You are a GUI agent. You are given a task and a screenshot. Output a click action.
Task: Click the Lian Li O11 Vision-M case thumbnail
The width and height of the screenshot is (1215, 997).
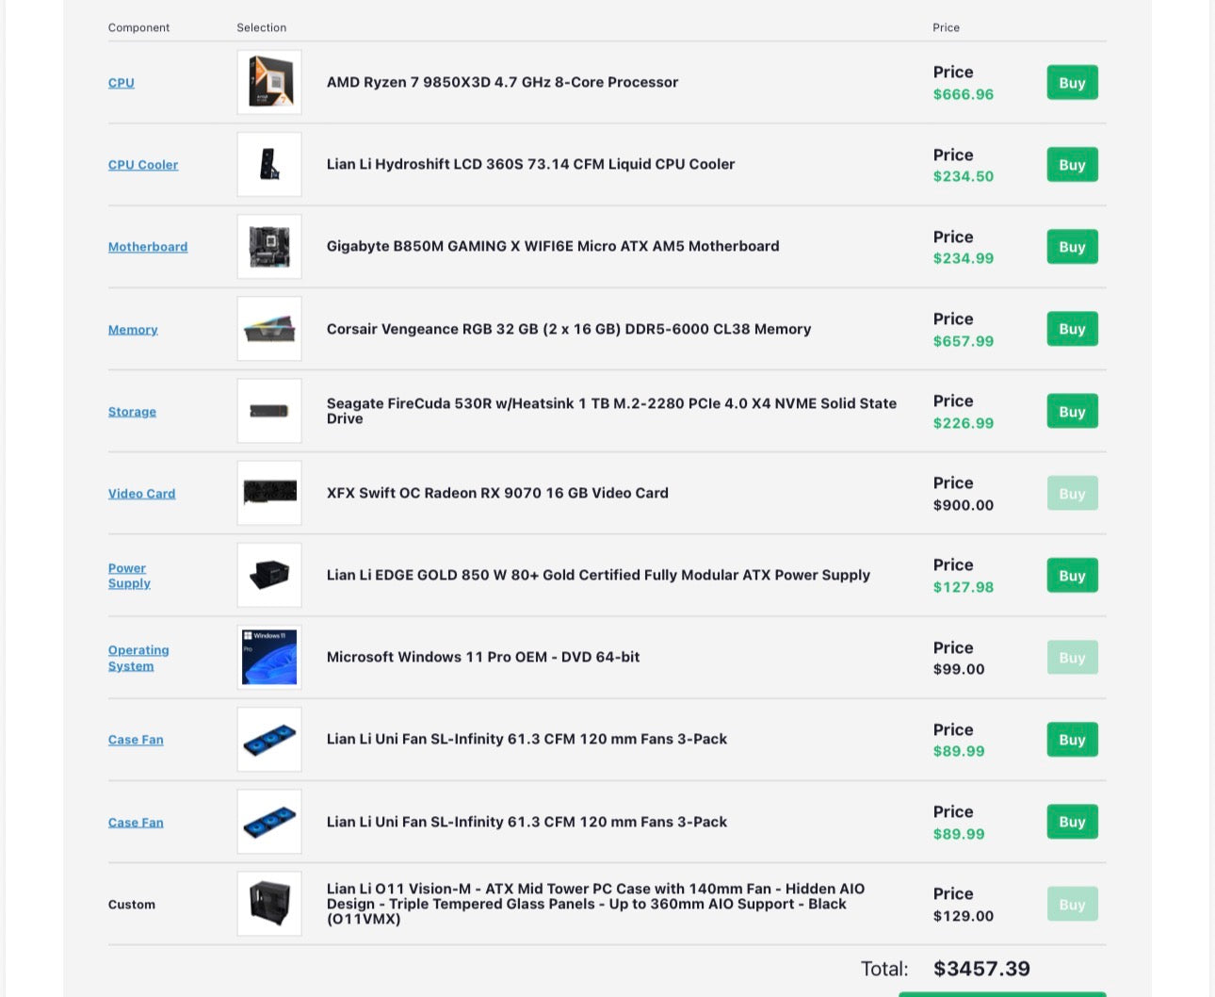pyautogui.click(x=269, y=904)
